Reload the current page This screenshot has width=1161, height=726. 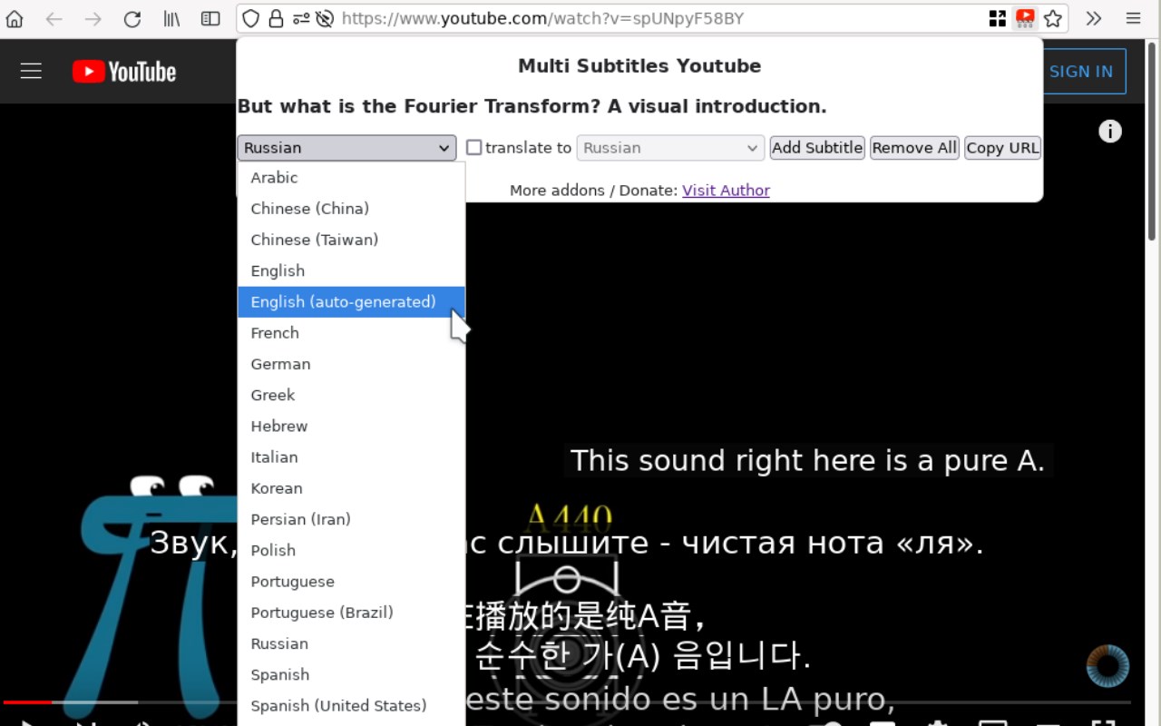pyautogui.click(x=132, y=18)
